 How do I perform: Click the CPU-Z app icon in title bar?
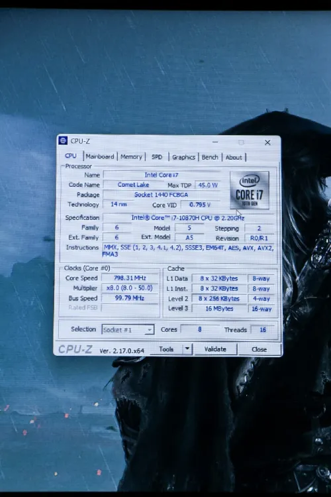(63, 140)
